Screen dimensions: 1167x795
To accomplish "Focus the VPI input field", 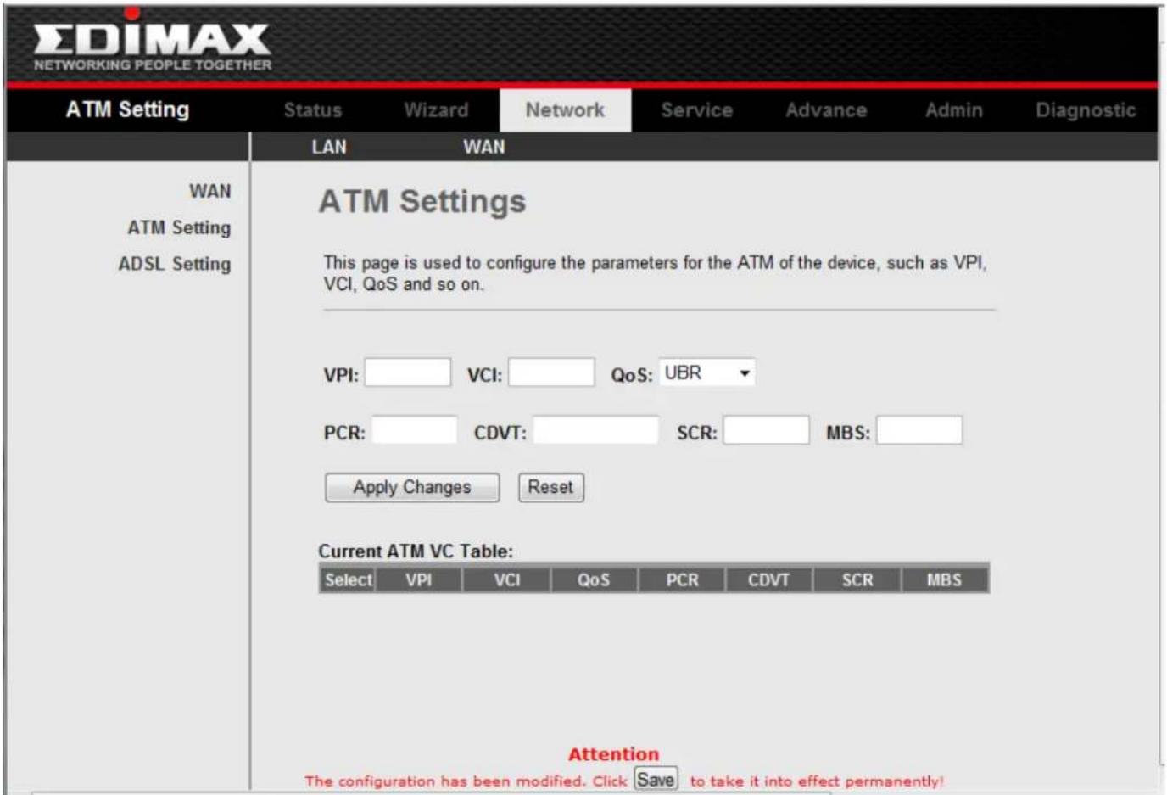I will click(x=408, y=372).
